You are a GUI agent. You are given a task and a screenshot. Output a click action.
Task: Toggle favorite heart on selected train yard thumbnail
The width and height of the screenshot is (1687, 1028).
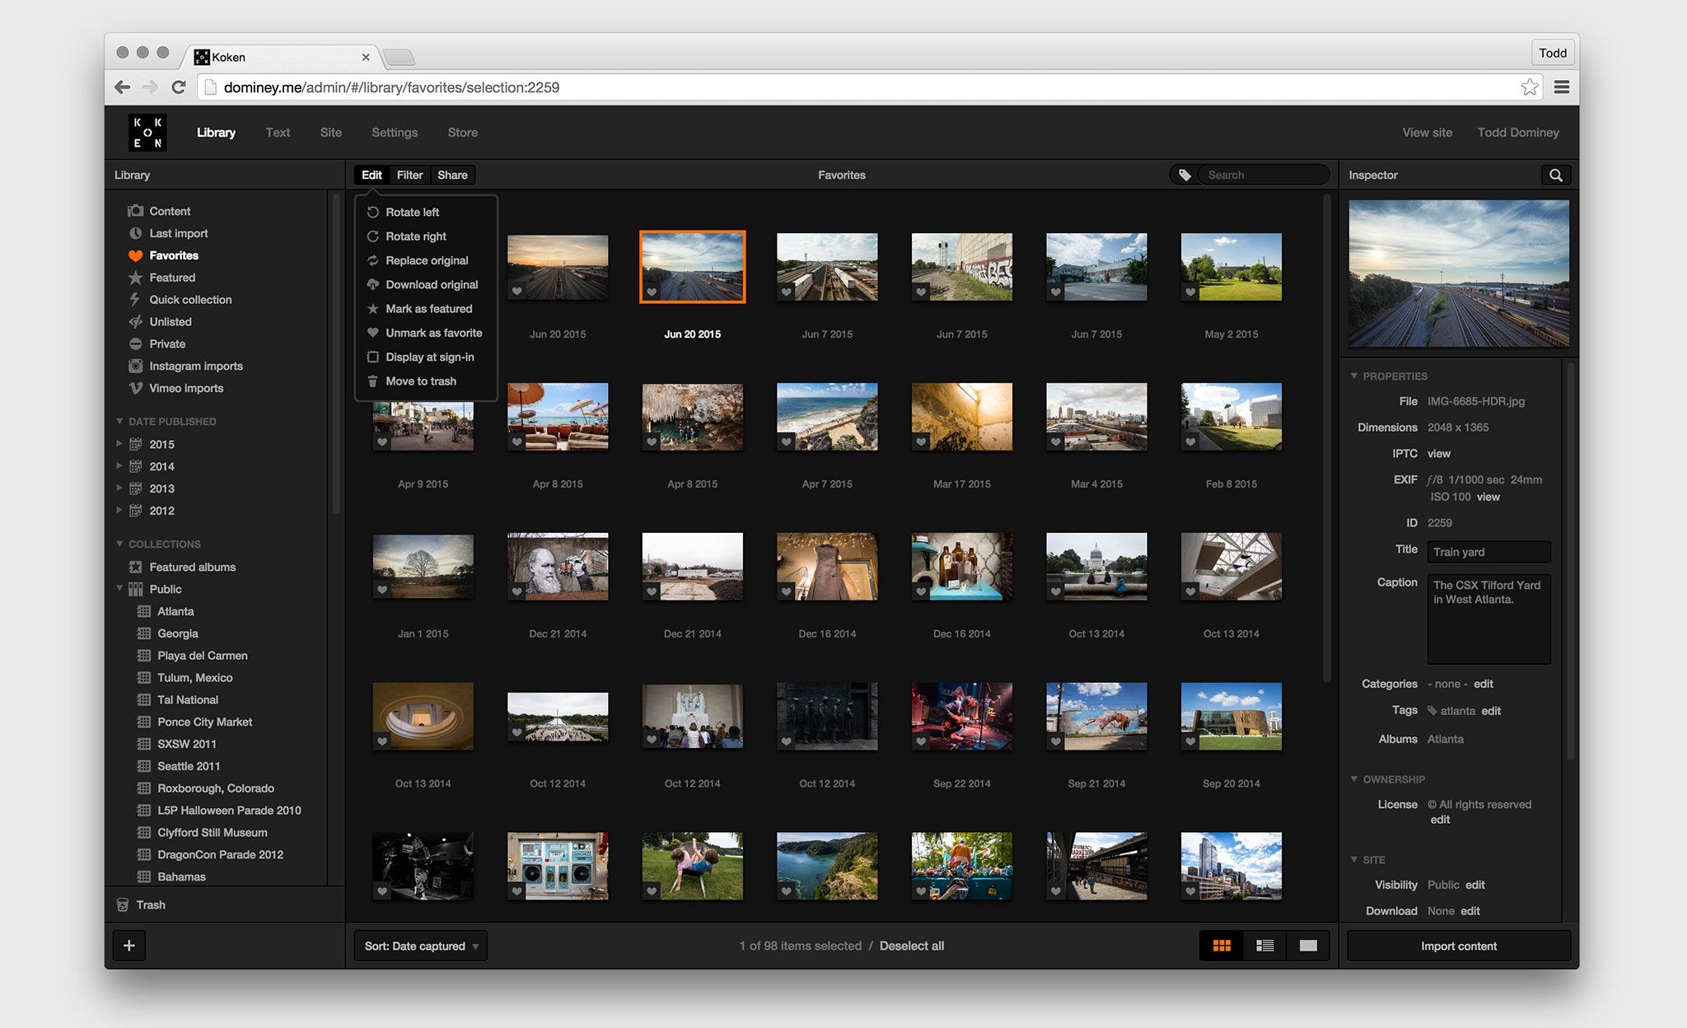(652, 292)
